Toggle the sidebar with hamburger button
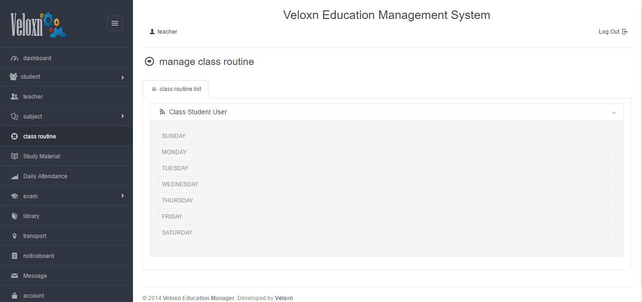This screenshot has height=302, width=642. point(115,23)
